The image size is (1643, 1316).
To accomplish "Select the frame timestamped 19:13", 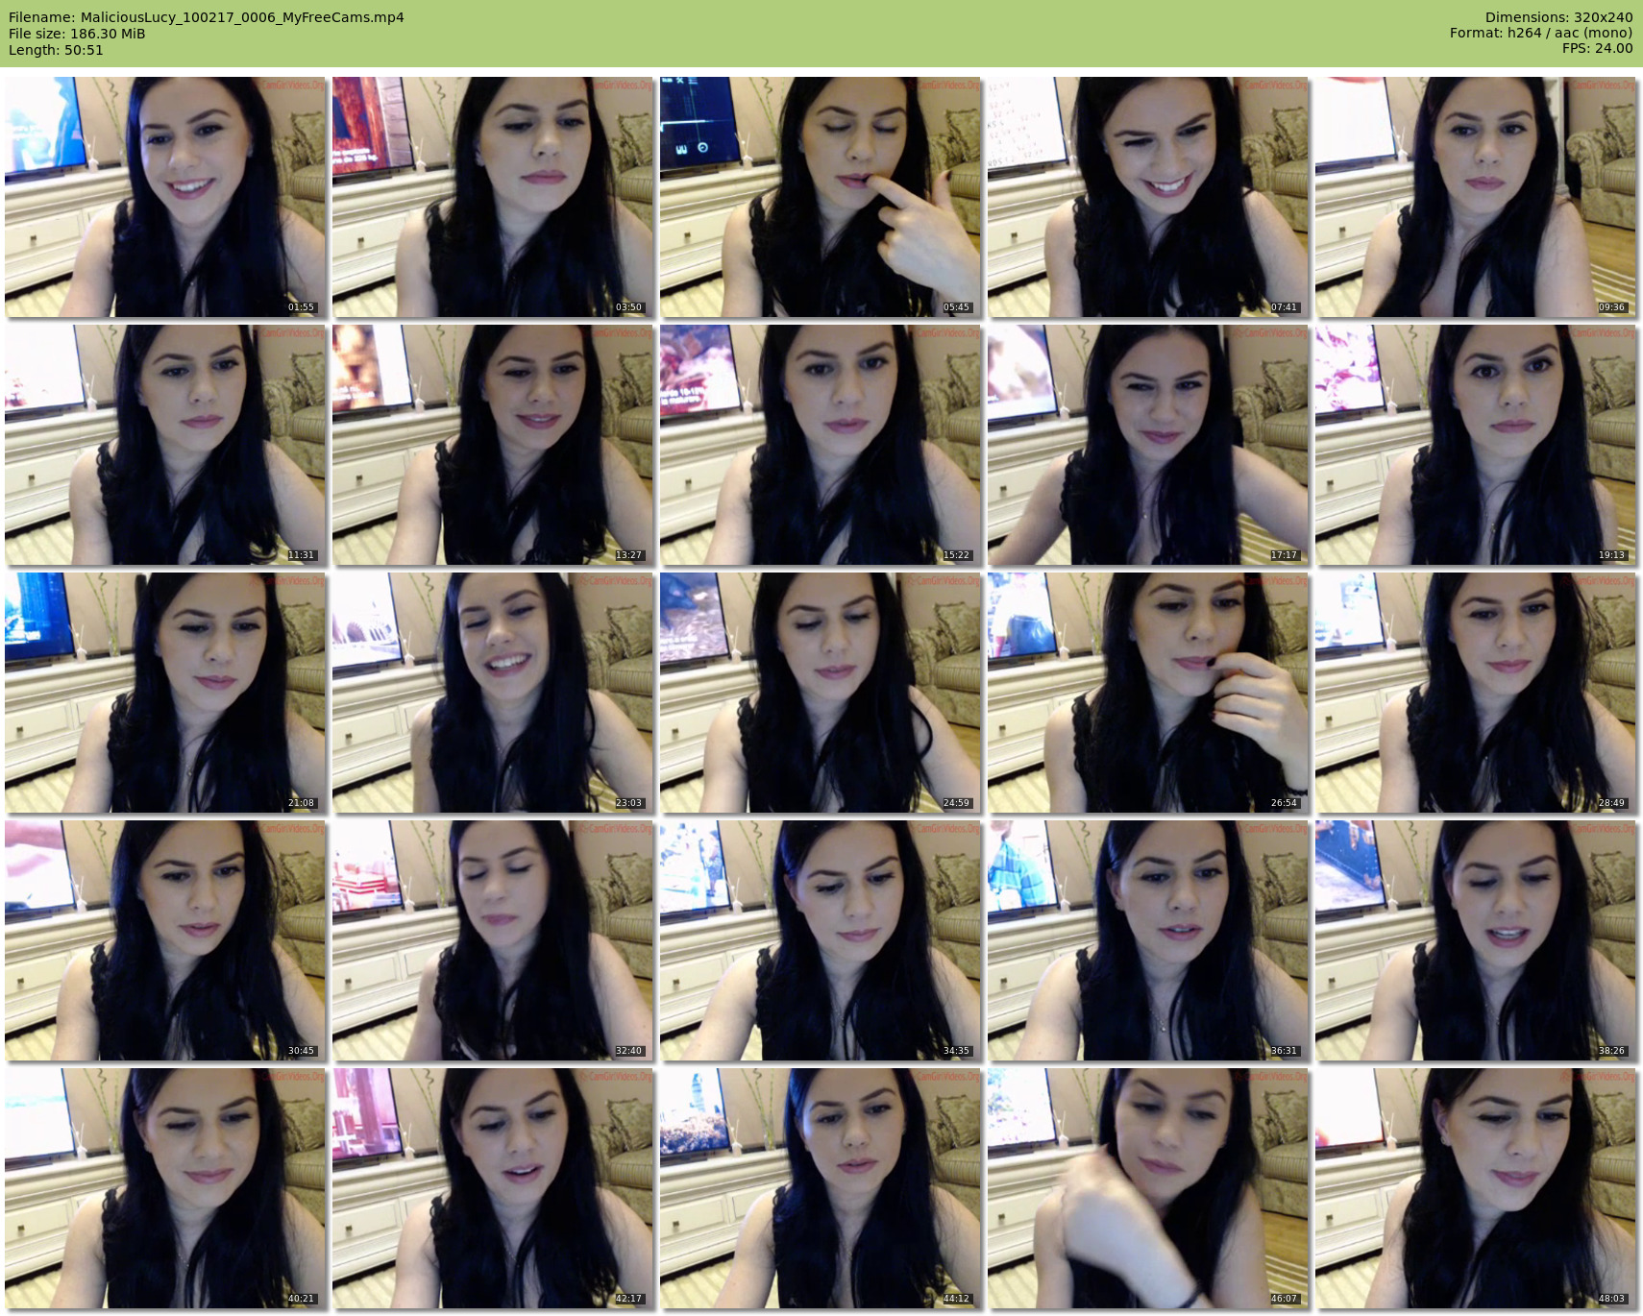I will click(x=1476, y=445).
